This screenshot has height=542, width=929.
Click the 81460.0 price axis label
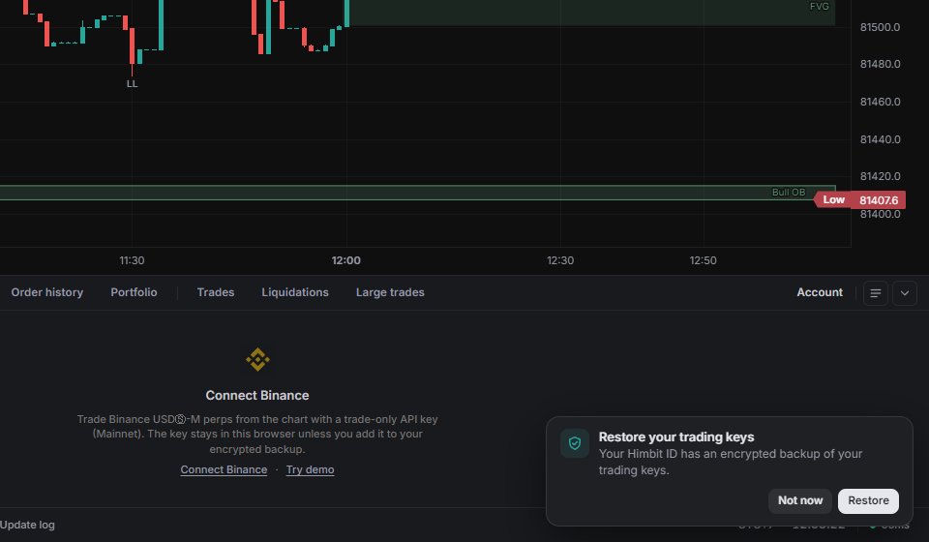[880, 102]
